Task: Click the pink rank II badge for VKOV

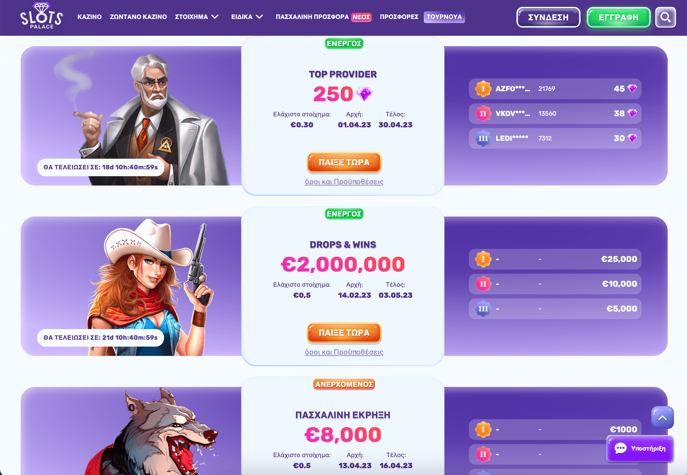Action: pyautogui.click(x=483, y=114)
